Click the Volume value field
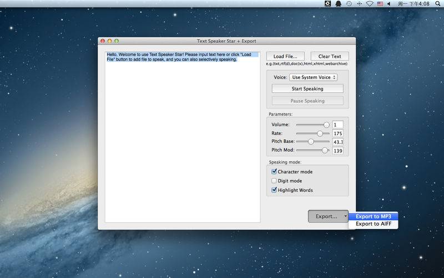The image size is (444, 278). coord(338,125)
